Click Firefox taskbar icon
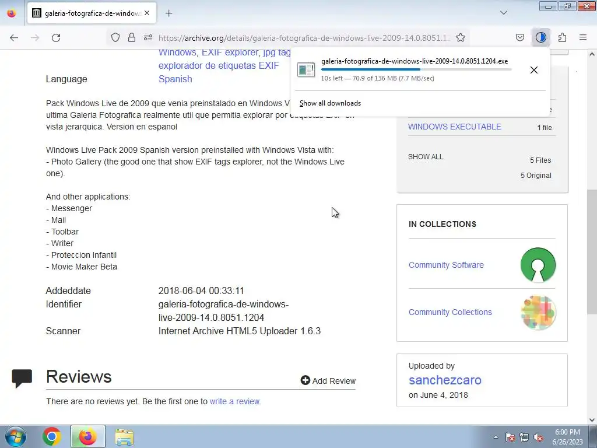The image size is (597, 448). pos(87,436)
